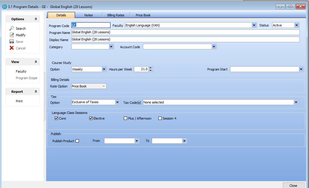Open the Faculty view link

point(21,71)
